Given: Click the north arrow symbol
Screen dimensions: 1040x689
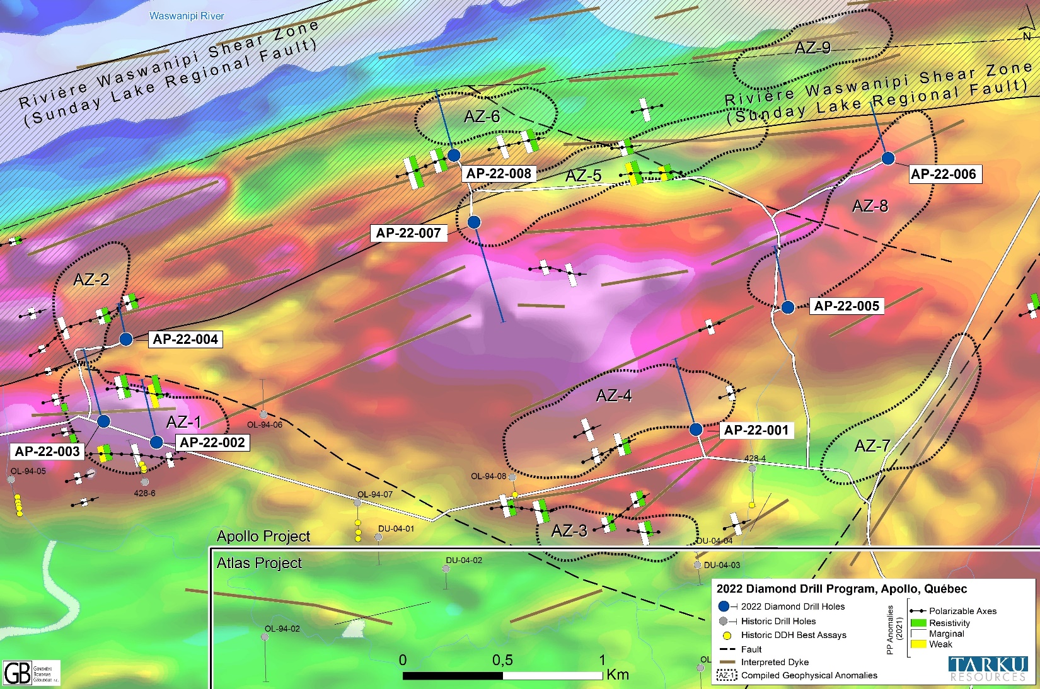Looking at the screenshot, I should pos(1027,28).
